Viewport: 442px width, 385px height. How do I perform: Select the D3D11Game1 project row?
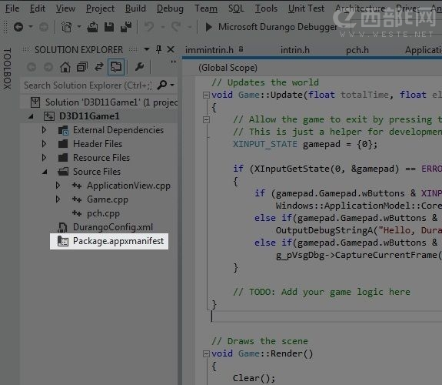[x=99, y=116]
